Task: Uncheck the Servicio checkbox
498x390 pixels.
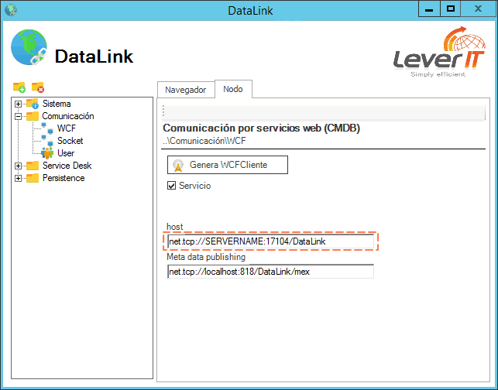Action: 171,186
